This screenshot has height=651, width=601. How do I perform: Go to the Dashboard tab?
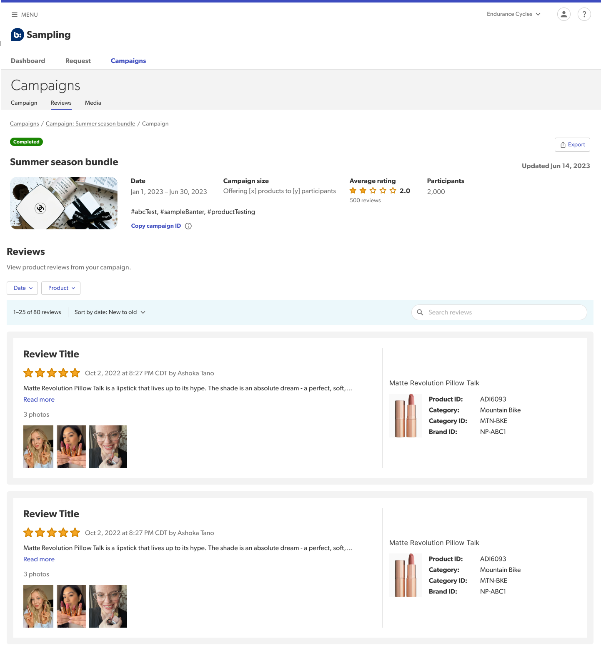[28, 61]
